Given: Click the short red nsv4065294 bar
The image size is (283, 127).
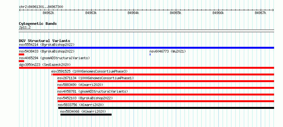Looking at the screenshot, I should click(x=22, y=61).
